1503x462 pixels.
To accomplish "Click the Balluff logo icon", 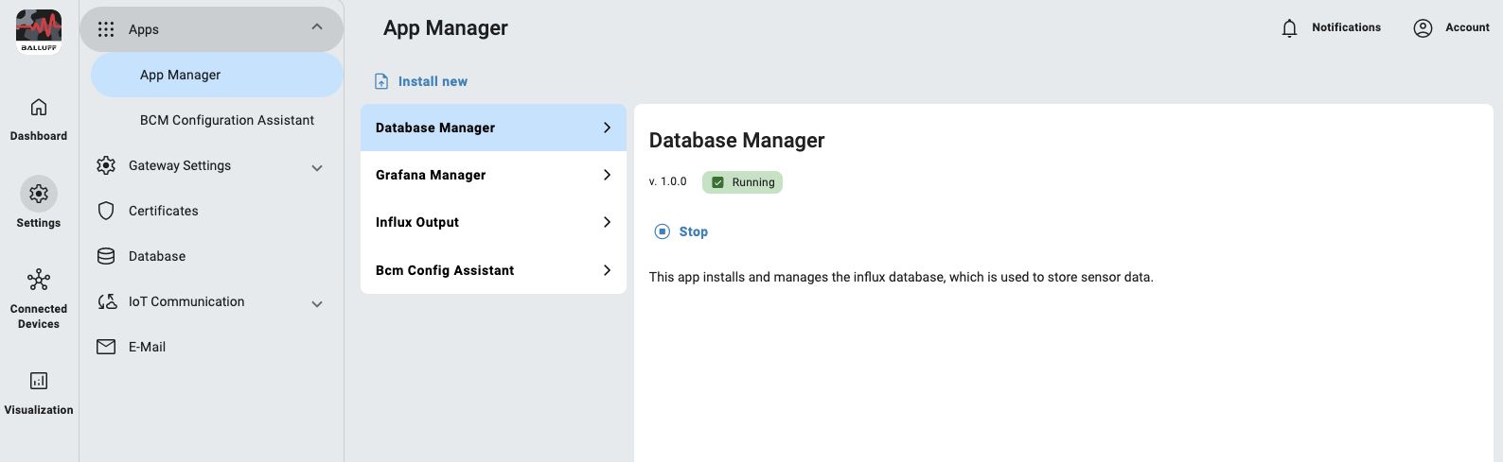I will 39,31.
